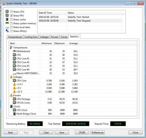Click the icon of CPU Core #4 row
The image size is (146, 138).
coord(14,70)
